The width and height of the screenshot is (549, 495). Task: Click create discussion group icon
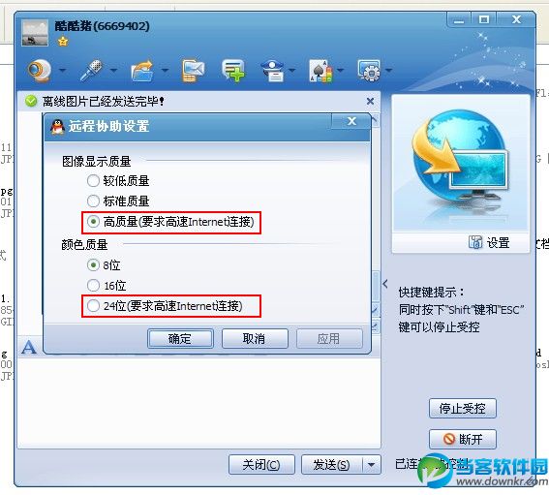coord(233,71)
